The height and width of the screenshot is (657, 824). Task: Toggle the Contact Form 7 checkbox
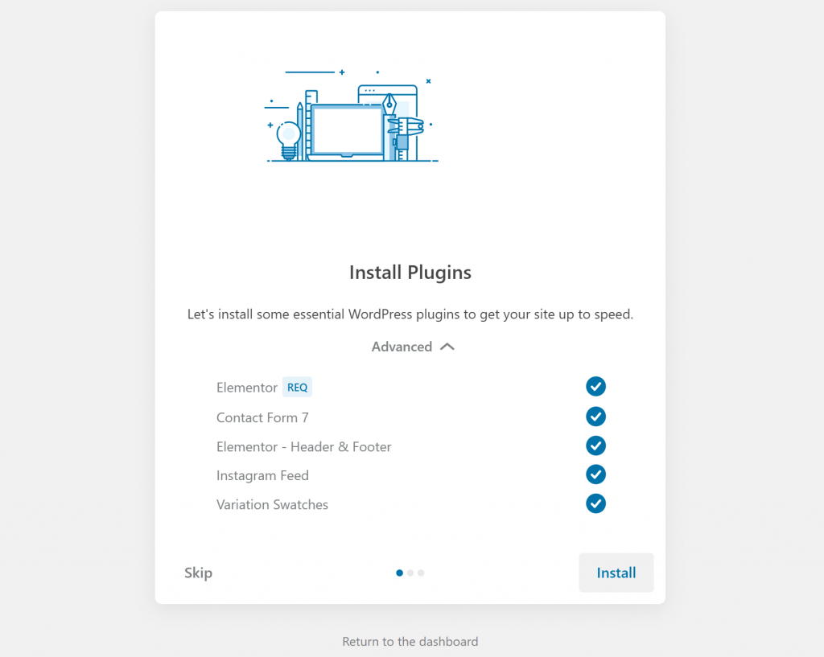[x=595, y=417]
